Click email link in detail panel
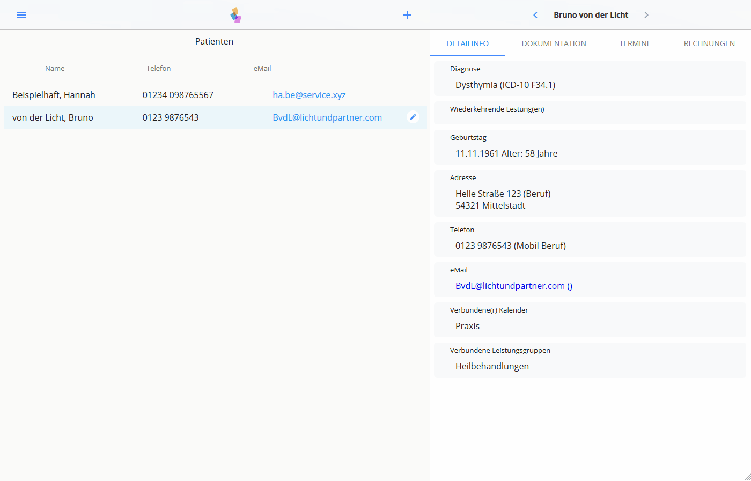 pos(513,286)
